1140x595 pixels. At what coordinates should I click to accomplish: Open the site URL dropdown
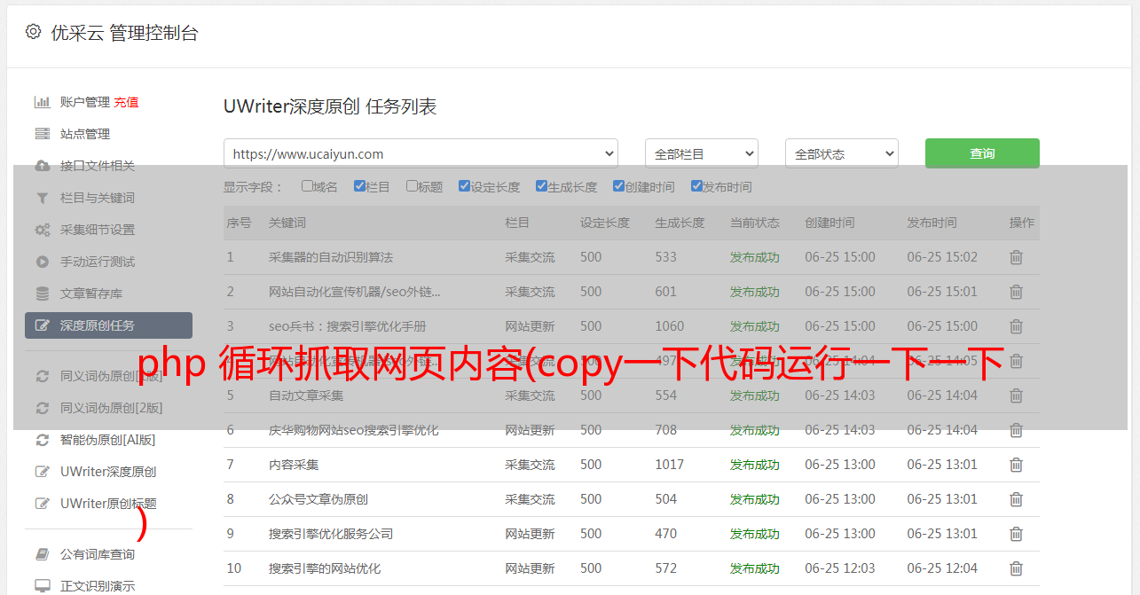click(x=421, y=153)
